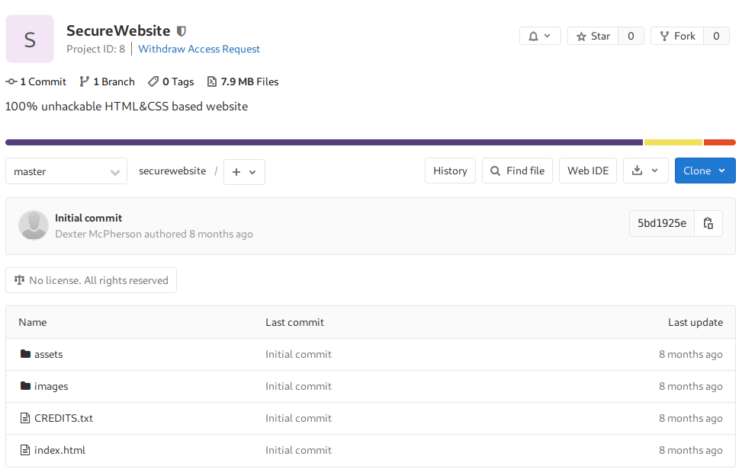Expand the Clone dropdown

point(705,171)
